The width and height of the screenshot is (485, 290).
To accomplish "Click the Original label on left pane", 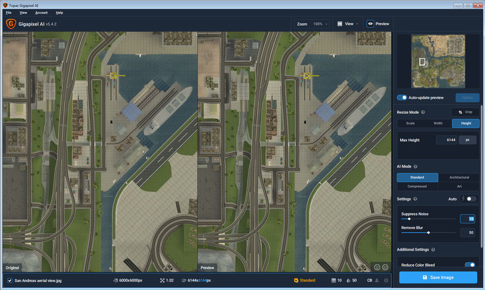I will coord(12,268).
